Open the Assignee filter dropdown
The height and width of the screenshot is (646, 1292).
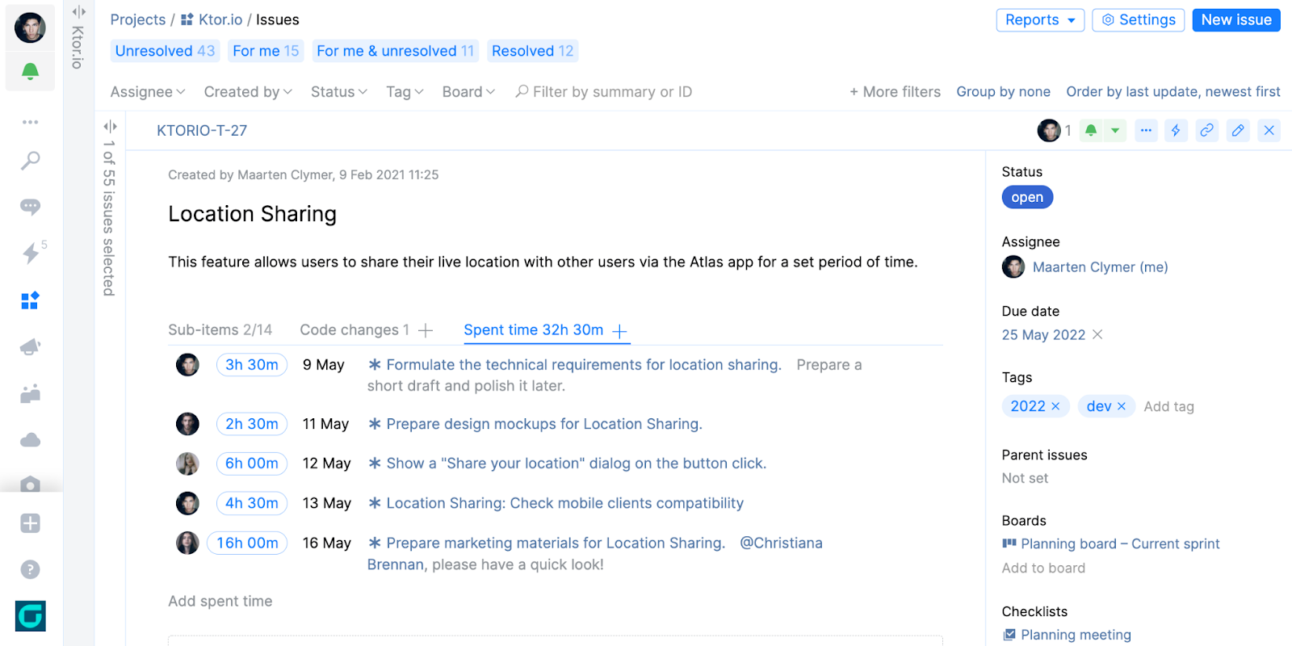pyautogui.click(x=148, y=92)
